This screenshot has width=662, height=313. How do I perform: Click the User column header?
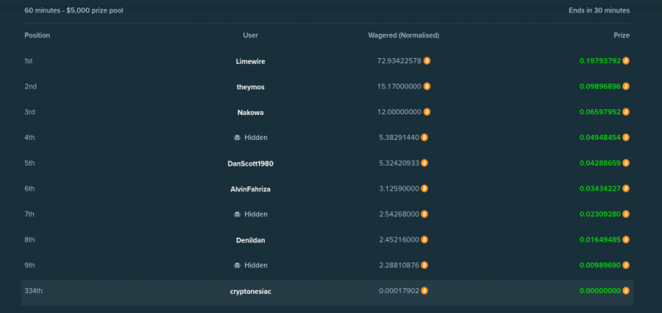click(251, 36)
